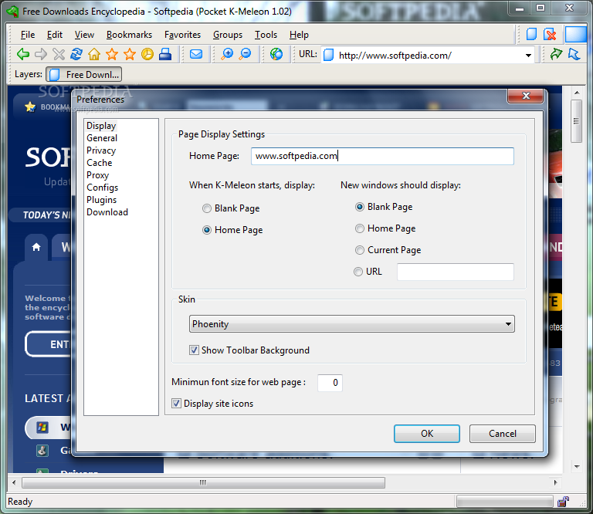593x514 pixels.
Task: Select URL option for new windows
Action: (358, 272)
